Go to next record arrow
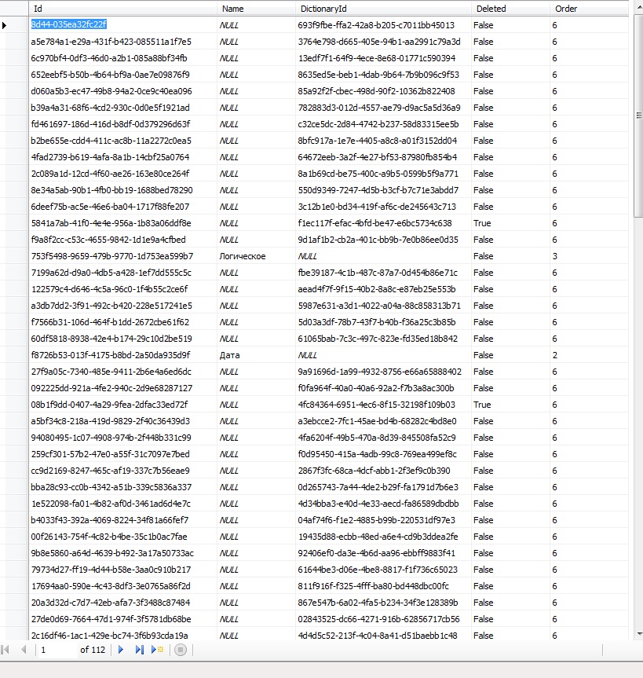Image resolution: width=643 pixels, height=678 pixels. [121, 650]
